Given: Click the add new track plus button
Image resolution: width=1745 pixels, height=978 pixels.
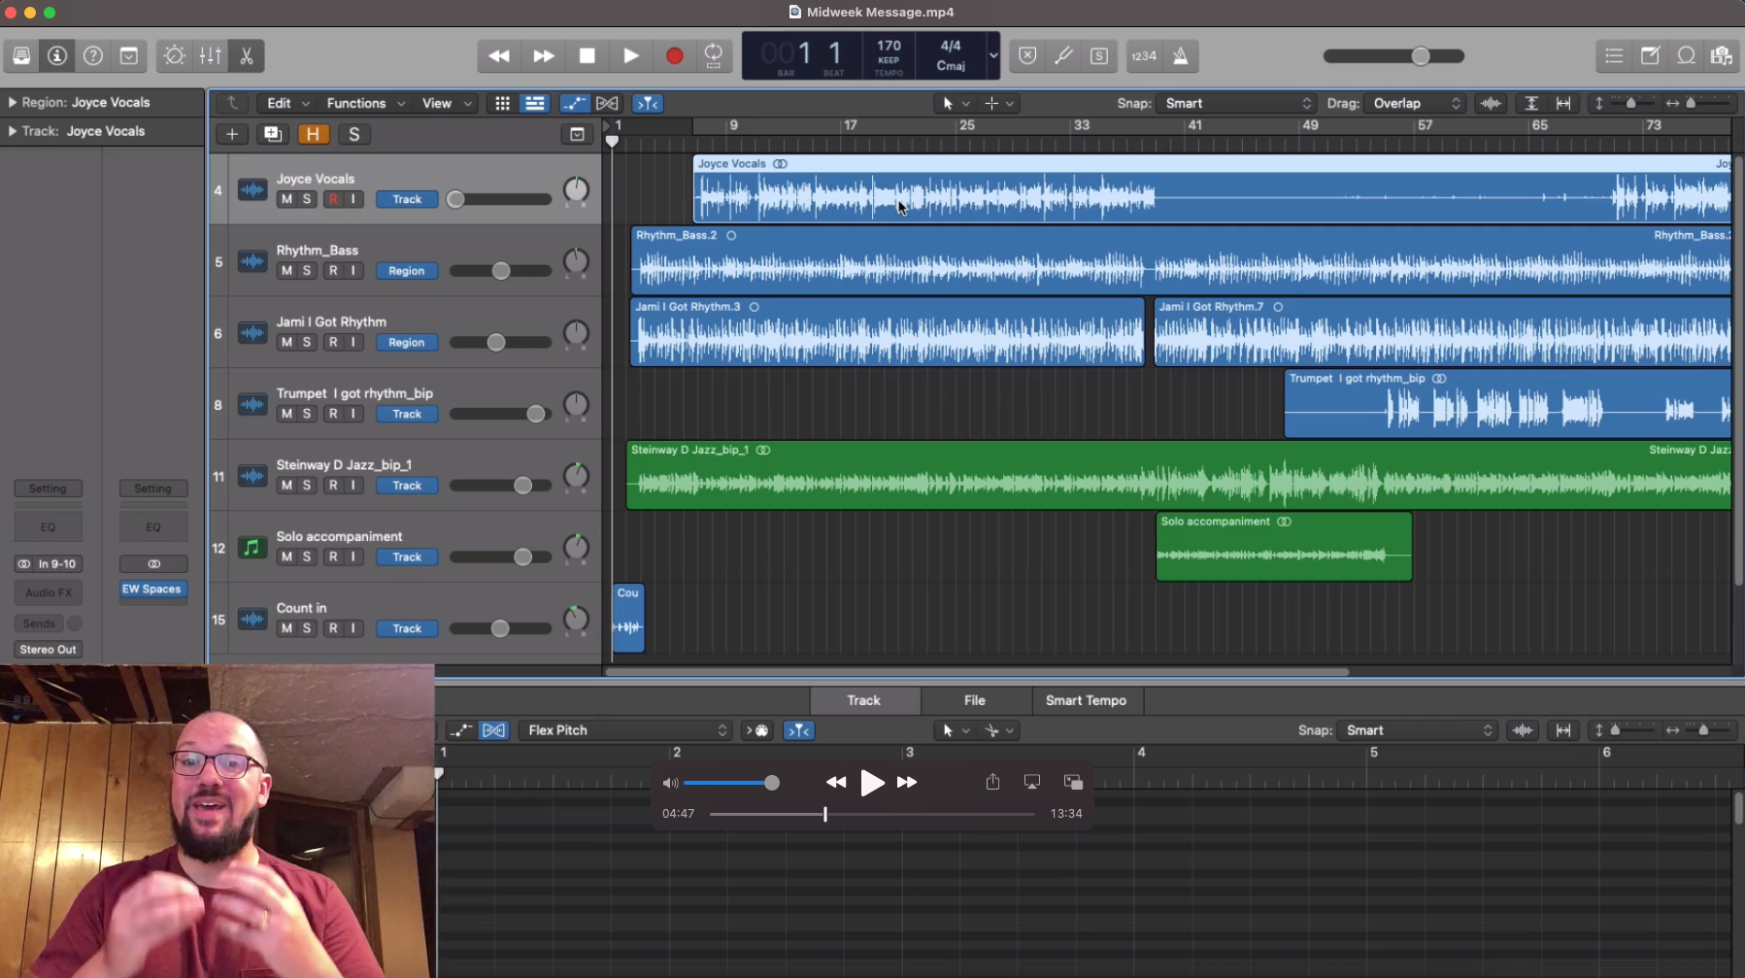Looking at the screenshot, I should 232,135.
